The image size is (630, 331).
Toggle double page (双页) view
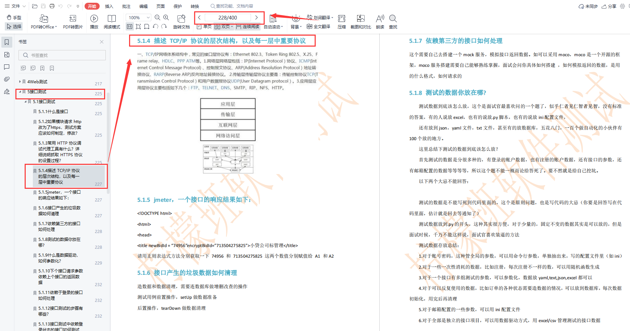tap(224, 26)
